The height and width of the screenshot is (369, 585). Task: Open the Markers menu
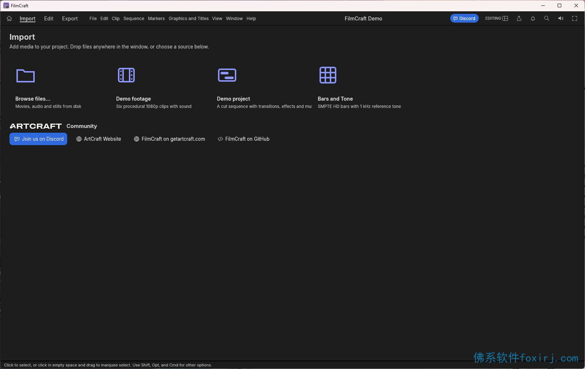[x=156, y=19]
